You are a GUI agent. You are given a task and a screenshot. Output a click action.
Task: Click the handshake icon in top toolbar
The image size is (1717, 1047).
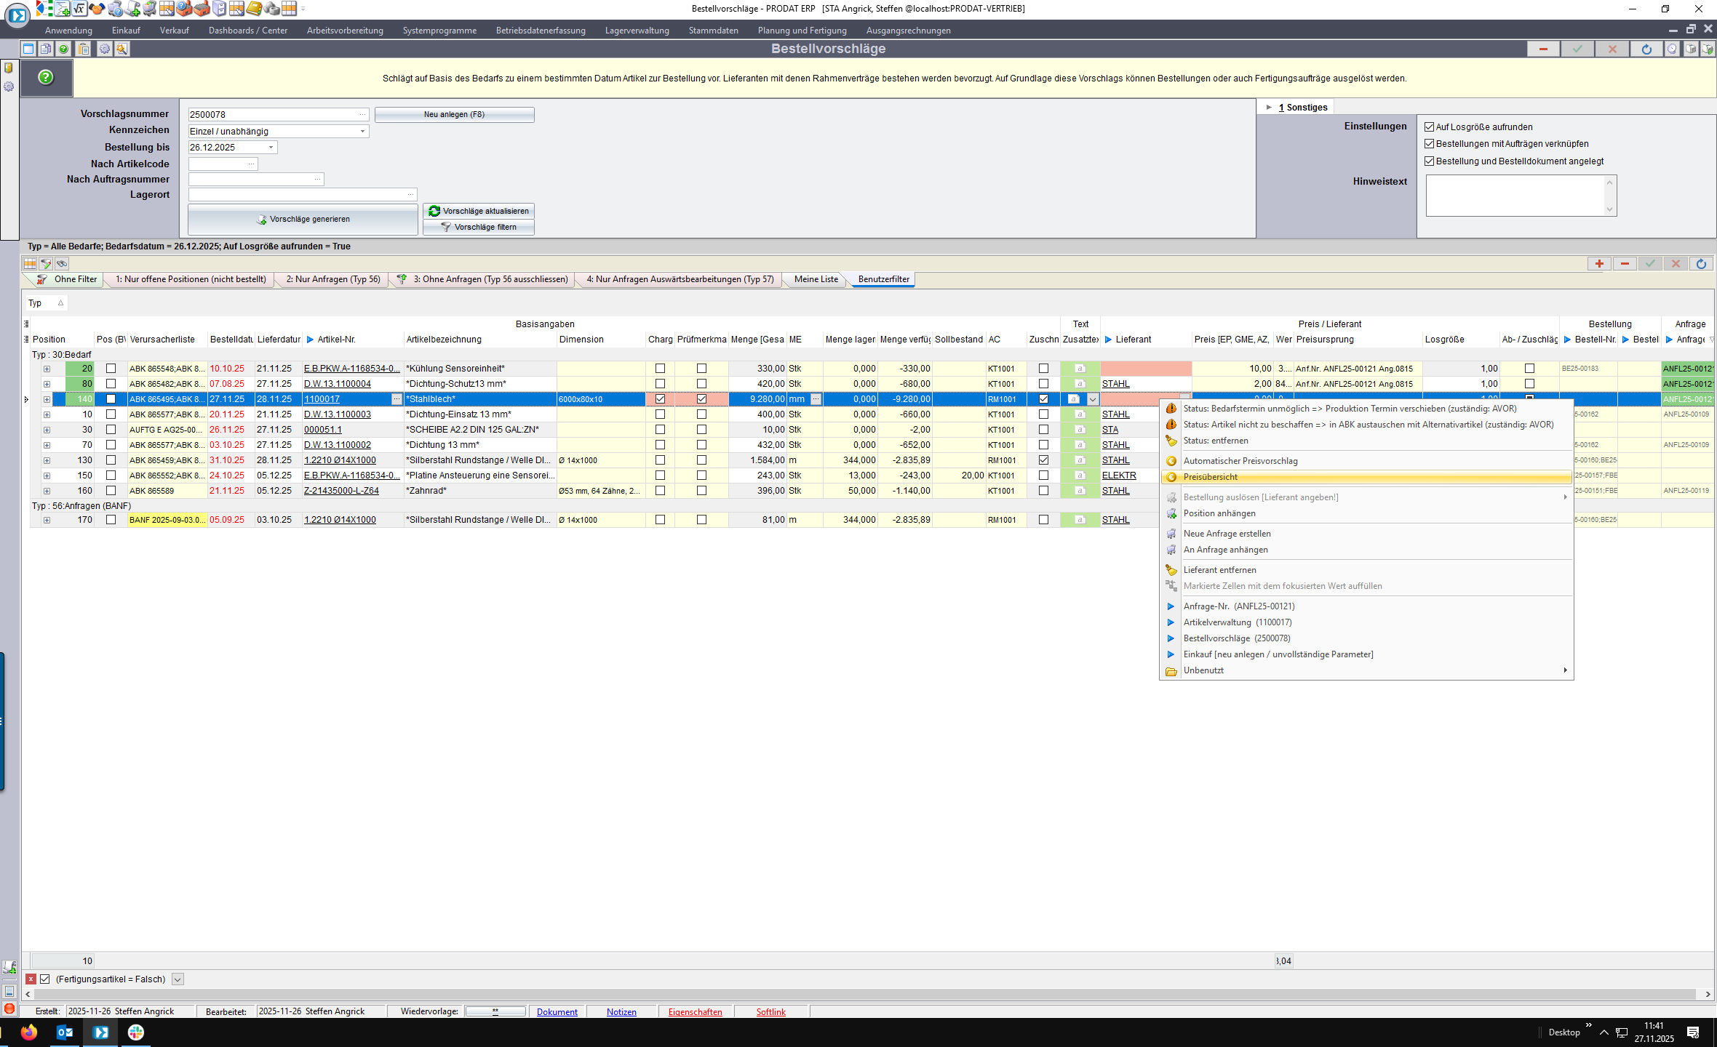97,9
